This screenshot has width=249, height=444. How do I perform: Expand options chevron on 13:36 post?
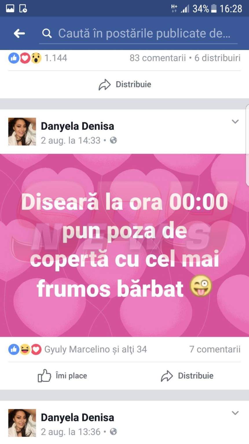pos(235,413)
